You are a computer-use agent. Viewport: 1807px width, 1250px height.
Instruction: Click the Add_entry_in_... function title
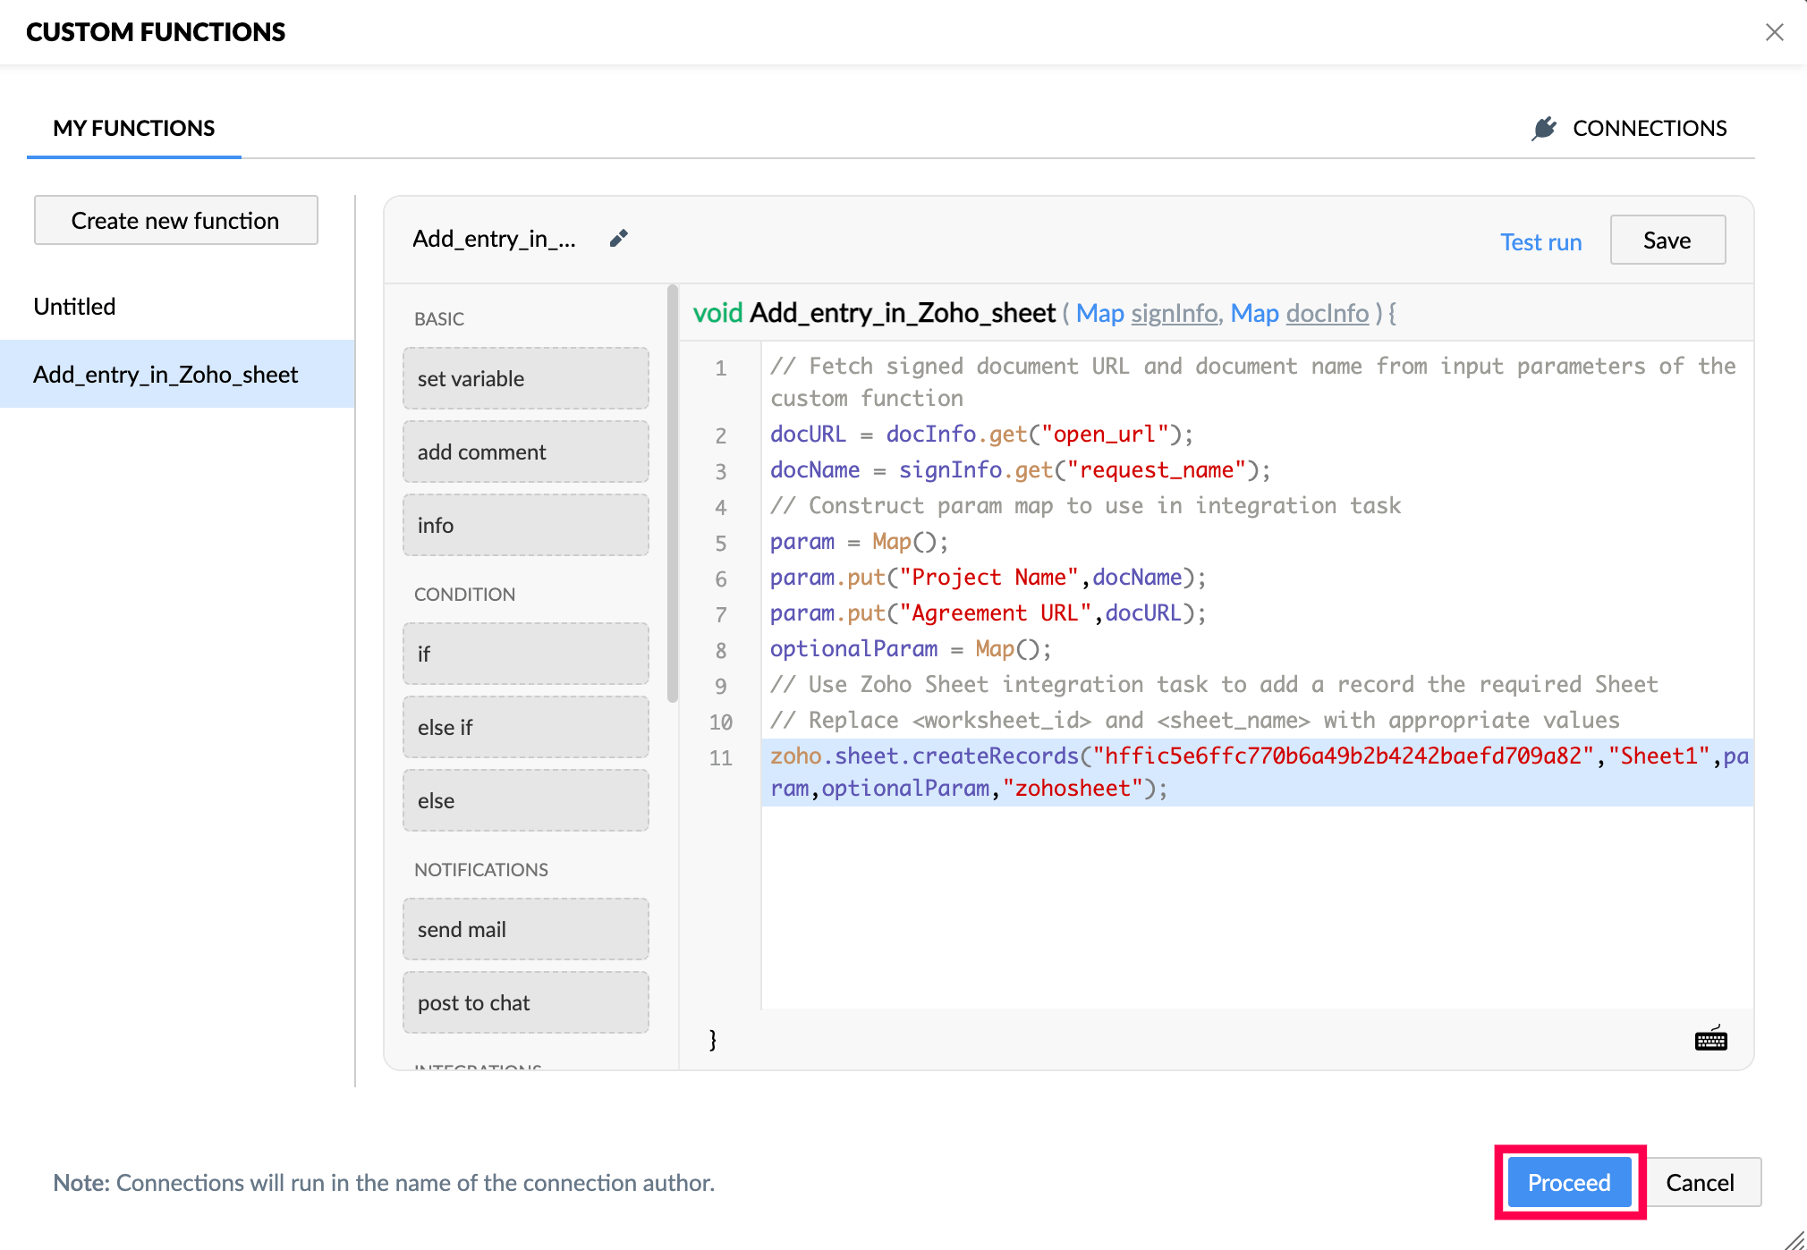[494, 239]
